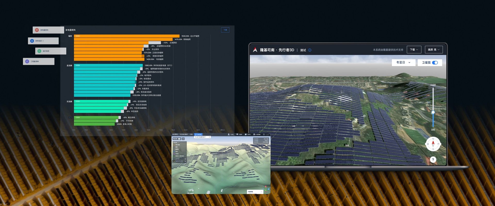Select the 财务信息 menu label
The height and width of the screenshot is (206, 495).
point(39,41)
